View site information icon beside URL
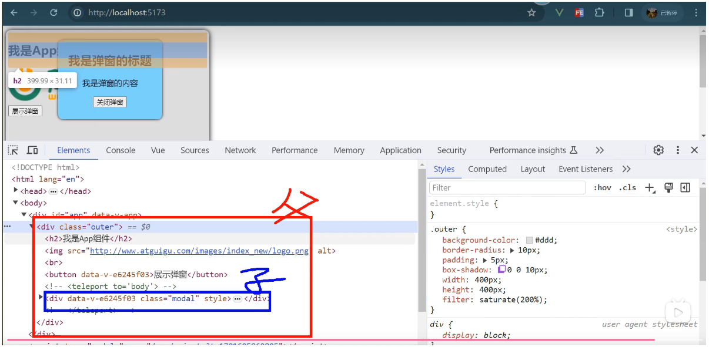The image size is (709, 347). [77, 12]
